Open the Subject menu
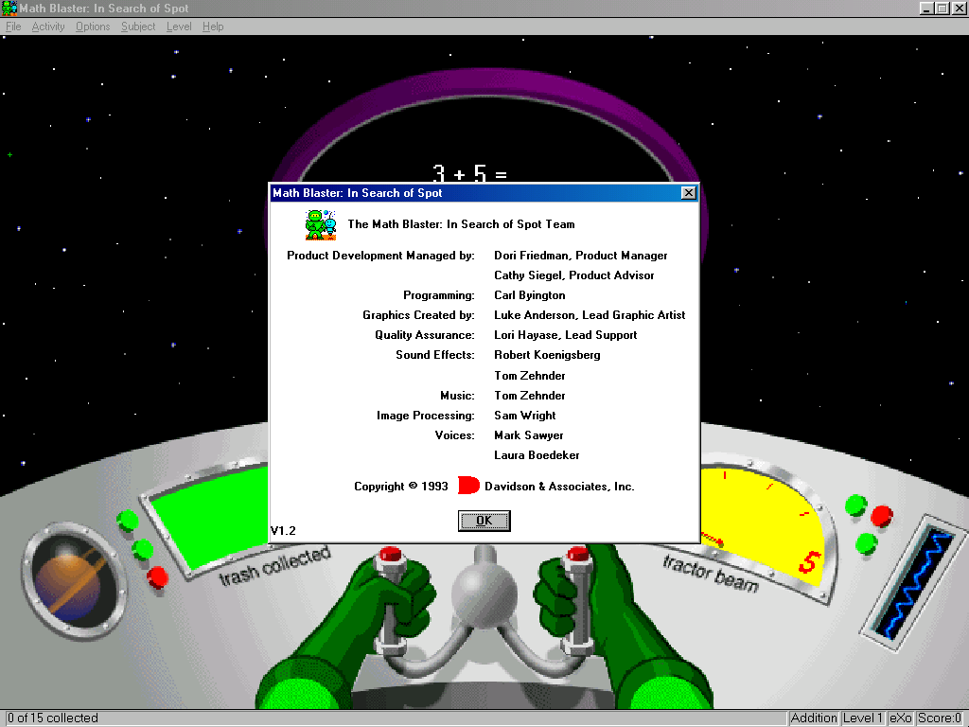This screenshot has width=969, height=727. (138, 27)
